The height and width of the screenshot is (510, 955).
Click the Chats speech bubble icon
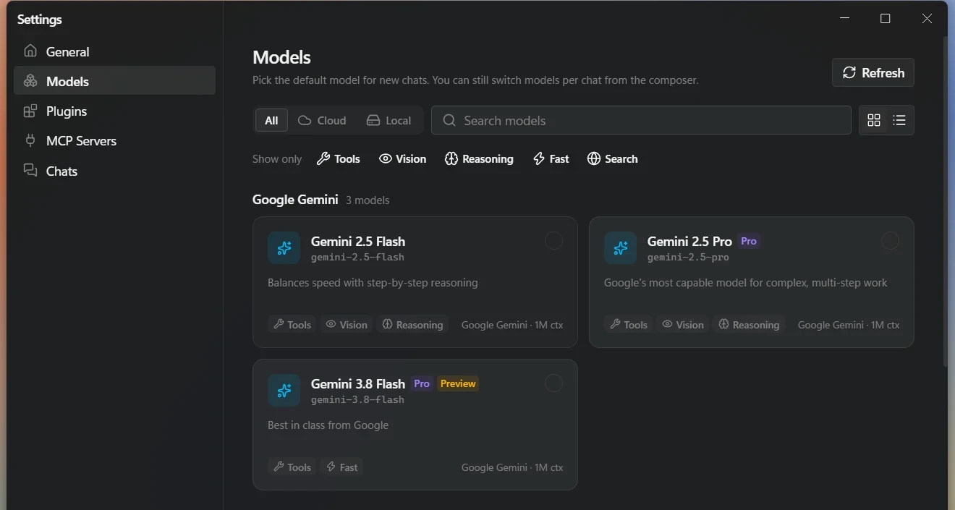pyautogui.click(x=30, y=170)
